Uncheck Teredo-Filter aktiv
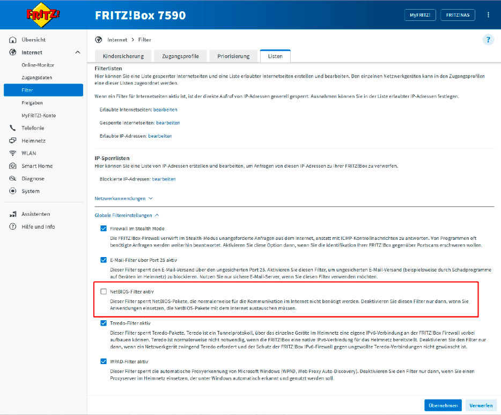The width and height of the screenshot is (501, 415). pos(104,323)
